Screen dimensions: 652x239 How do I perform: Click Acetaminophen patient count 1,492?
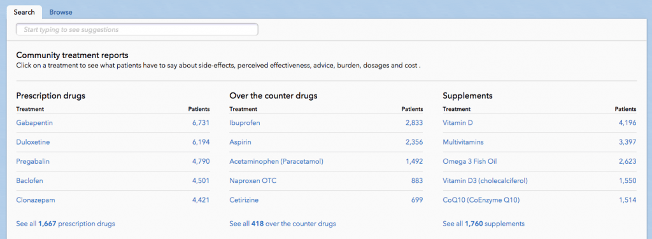415,161
